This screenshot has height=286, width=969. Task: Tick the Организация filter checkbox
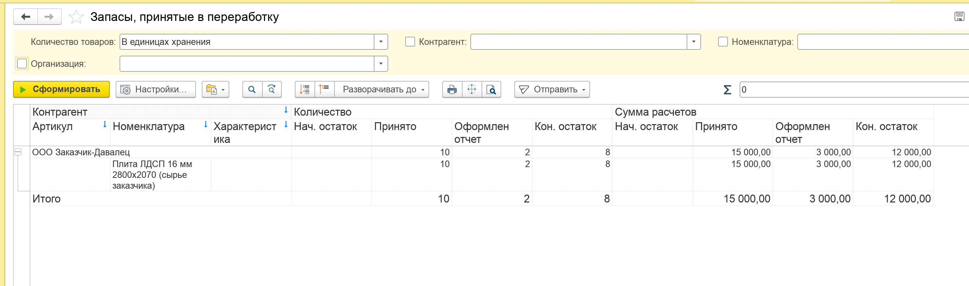pyautogui.click(x=22, y=64)
